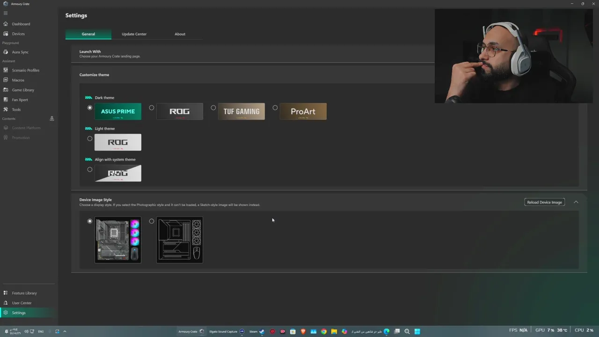Open Microsoft Edge from taskbar
Viewport: 599px width, 337px height.
click(x=387, y=331)
